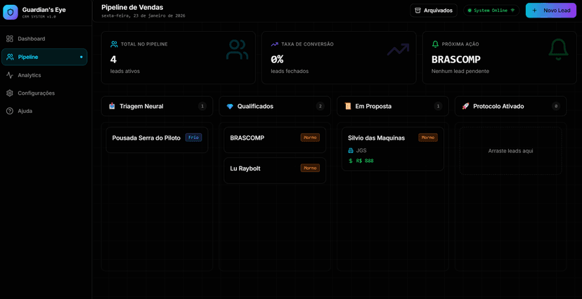Click 'Nenhum lead pendente' text

point(460,71)
